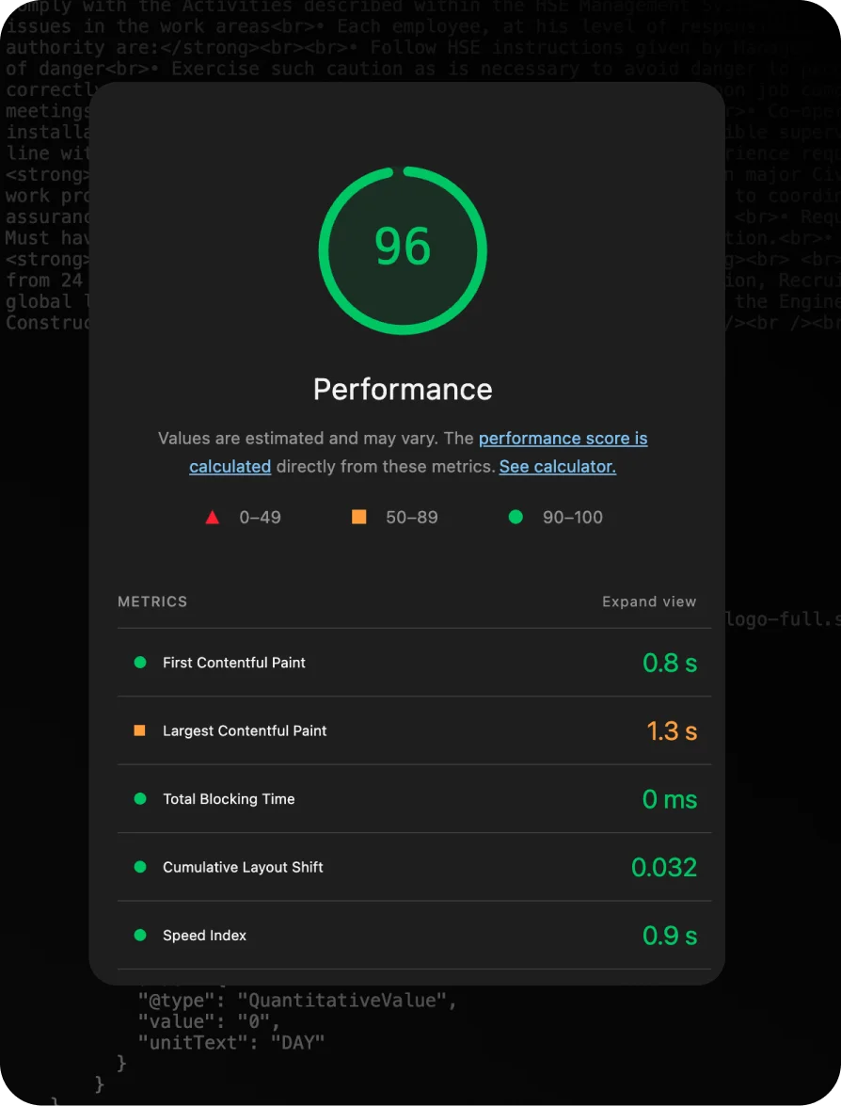
Task: Expand the Largest Contentful Paint metric row
Action: (245, 730)
